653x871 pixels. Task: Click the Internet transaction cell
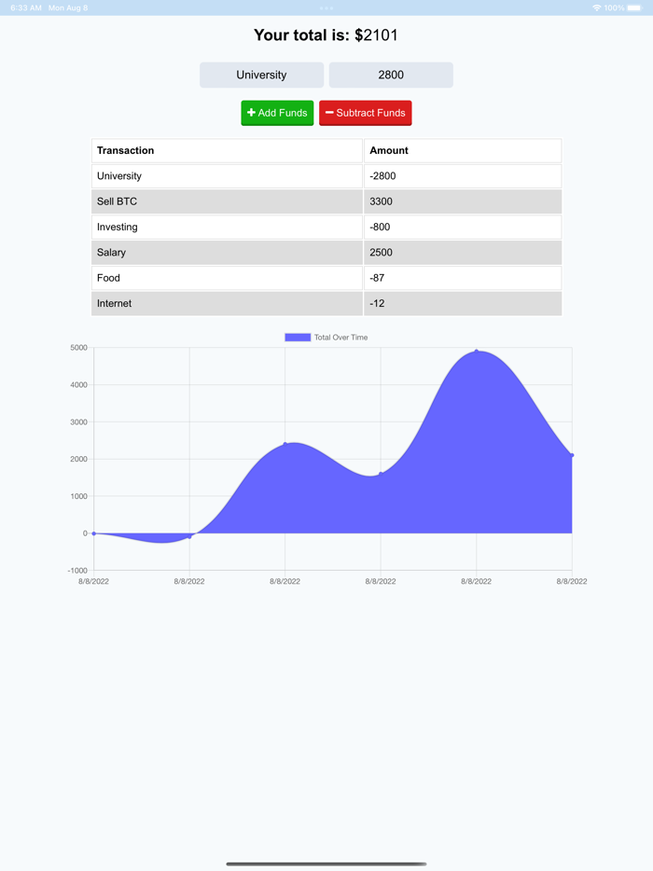(x=227, y=304)
